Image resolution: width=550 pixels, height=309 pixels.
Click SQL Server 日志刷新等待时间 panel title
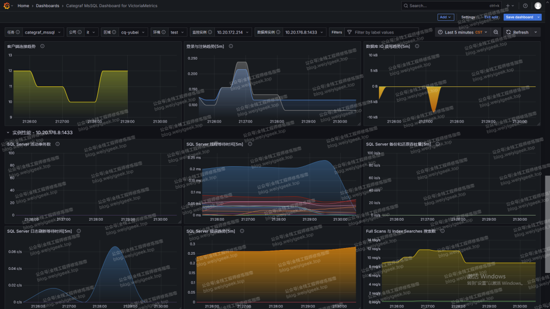[39, 231]
